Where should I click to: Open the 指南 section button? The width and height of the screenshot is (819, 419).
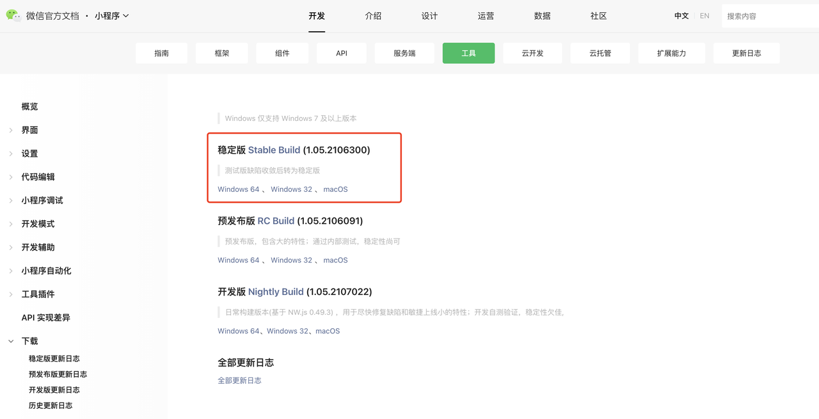161,53
